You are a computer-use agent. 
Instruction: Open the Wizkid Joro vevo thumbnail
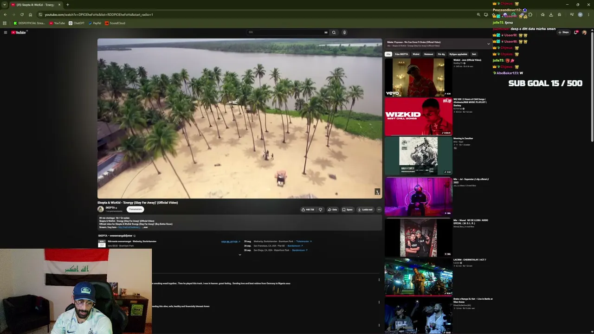point(418,77)
